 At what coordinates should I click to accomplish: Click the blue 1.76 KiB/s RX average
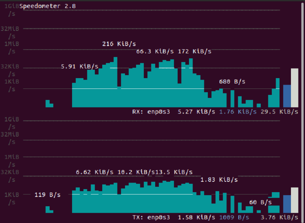coord(238,112)
